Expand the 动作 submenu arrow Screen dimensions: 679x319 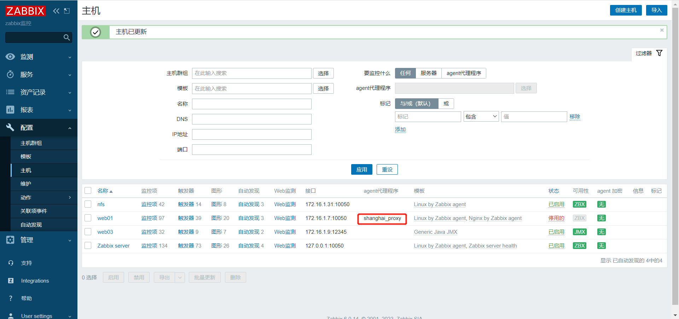tap(70, 197)
